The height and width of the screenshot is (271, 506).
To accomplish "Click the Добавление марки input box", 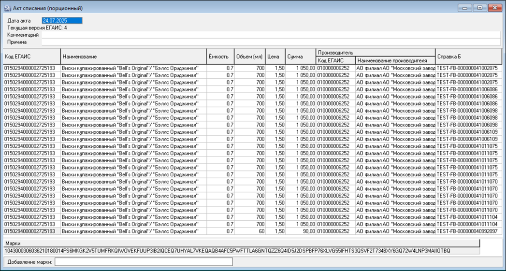I will (144, 262).
